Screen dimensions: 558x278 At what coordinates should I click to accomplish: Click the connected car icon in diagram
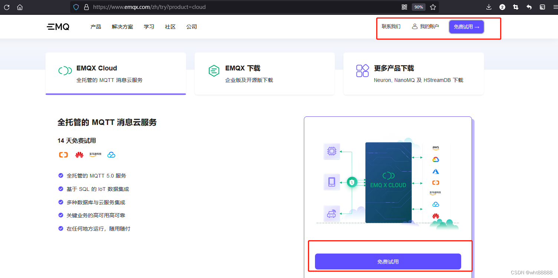click(x=332, y=214)
